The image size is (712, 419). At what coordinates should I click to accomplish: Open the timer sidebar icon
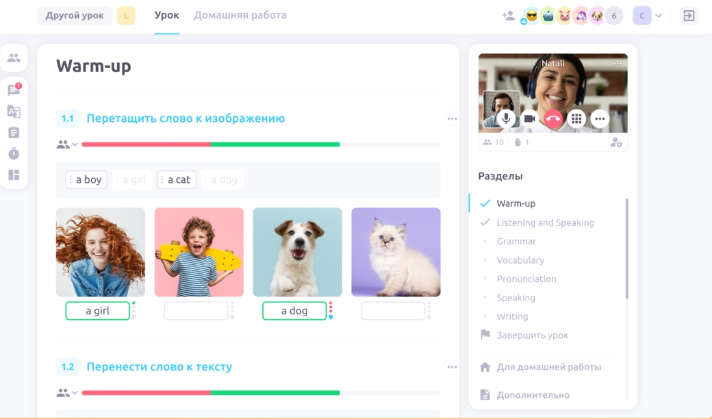point(14,153)
